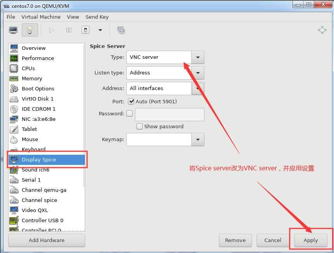Image resolution: width=334 pixels, height=253 pixels.
Task: Open the Send Key menu
Action: tap(97, 17)
